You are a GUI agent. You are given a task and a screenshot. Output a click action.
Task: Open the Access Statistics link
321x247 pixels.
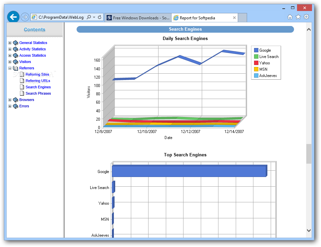(33, 55)
